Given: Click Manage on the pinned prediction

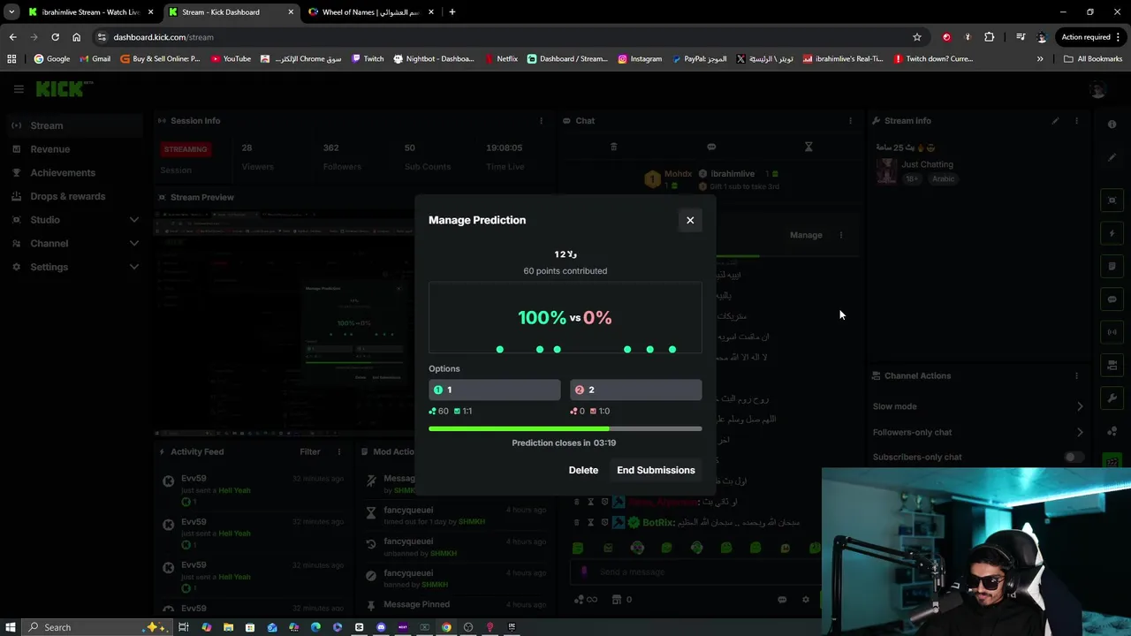Looking at the screenshot, I should tap(806, 235).
